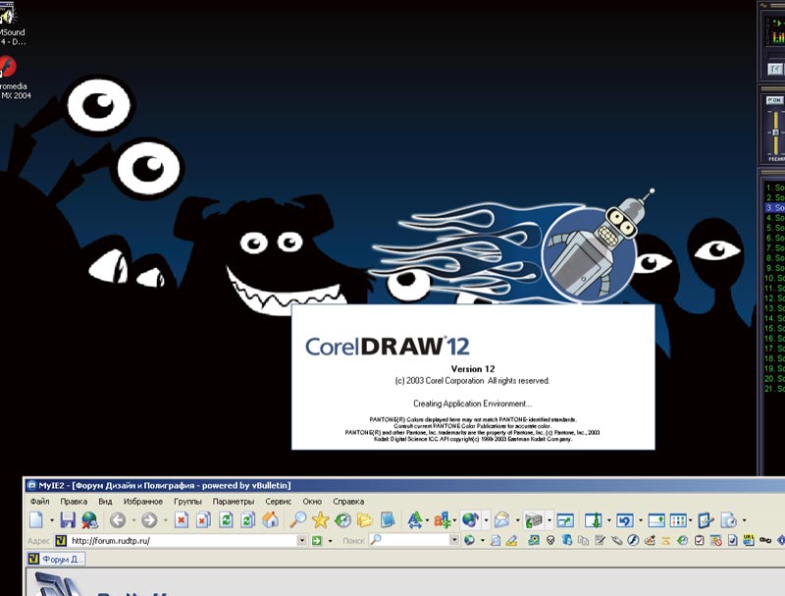Click the green Go arrow button
This screenshot has height=596, width=785.
tap(317, 540)
